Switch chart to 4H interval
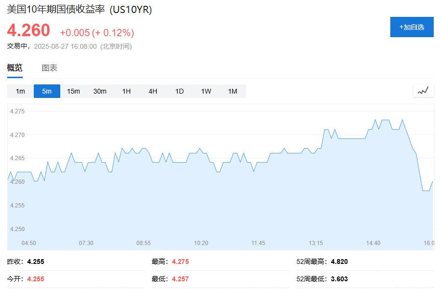 tap(153, 91)
